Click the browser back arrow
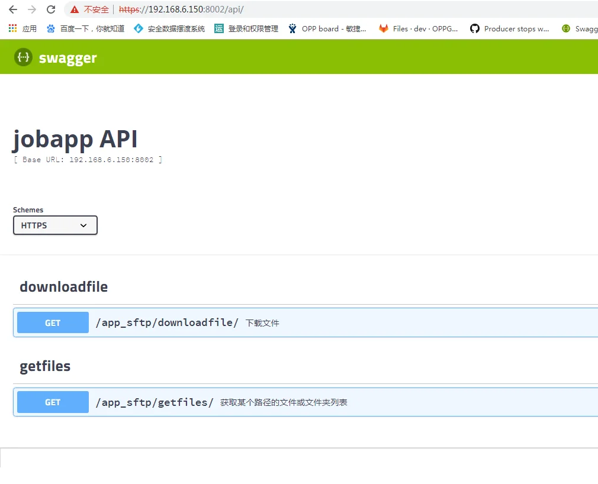The image size is (598, 484). (13, 9)
